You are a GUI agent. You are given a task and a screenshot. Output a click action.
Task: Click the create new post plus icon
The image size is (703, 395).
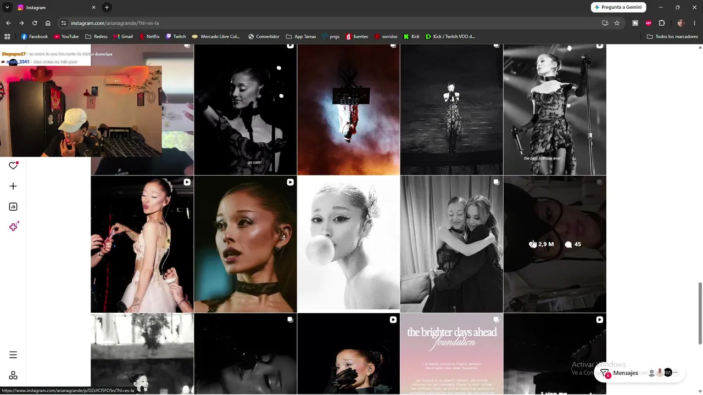tap(13, 187)
